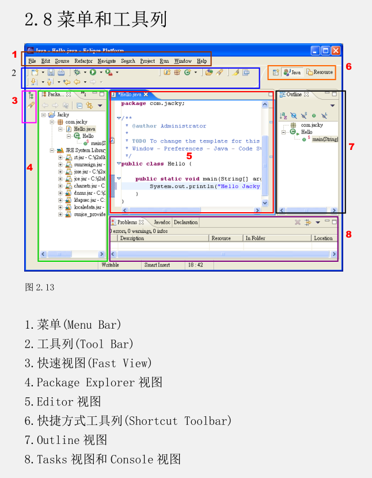Select the Problems tab
This screenshot has width=372, height=478.
coord(127,222)
